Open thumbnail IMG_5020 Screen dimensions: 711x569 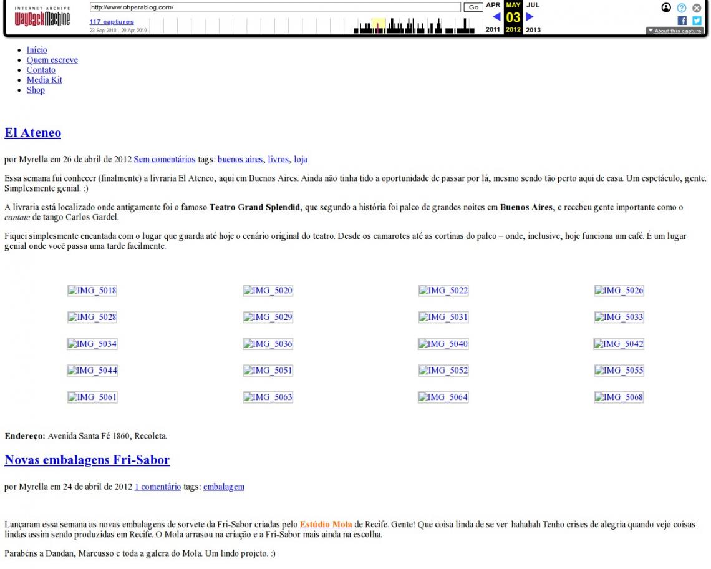268,290
